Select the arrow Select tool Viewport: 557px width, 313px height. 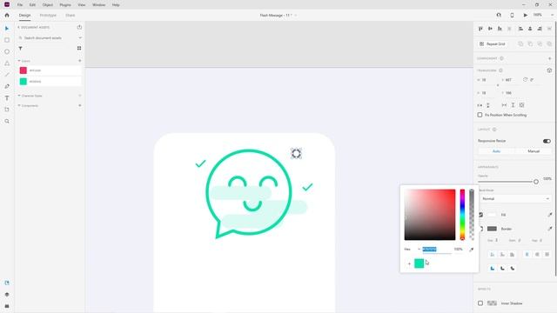click(7, 29)
